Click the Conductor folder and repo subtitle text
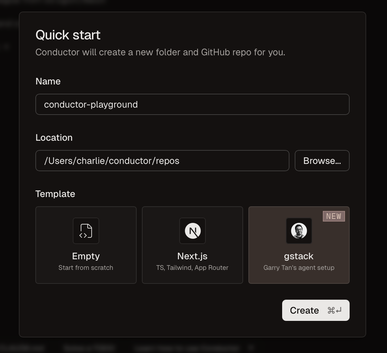This screenshot has width=387, height=353. [160, 52]
